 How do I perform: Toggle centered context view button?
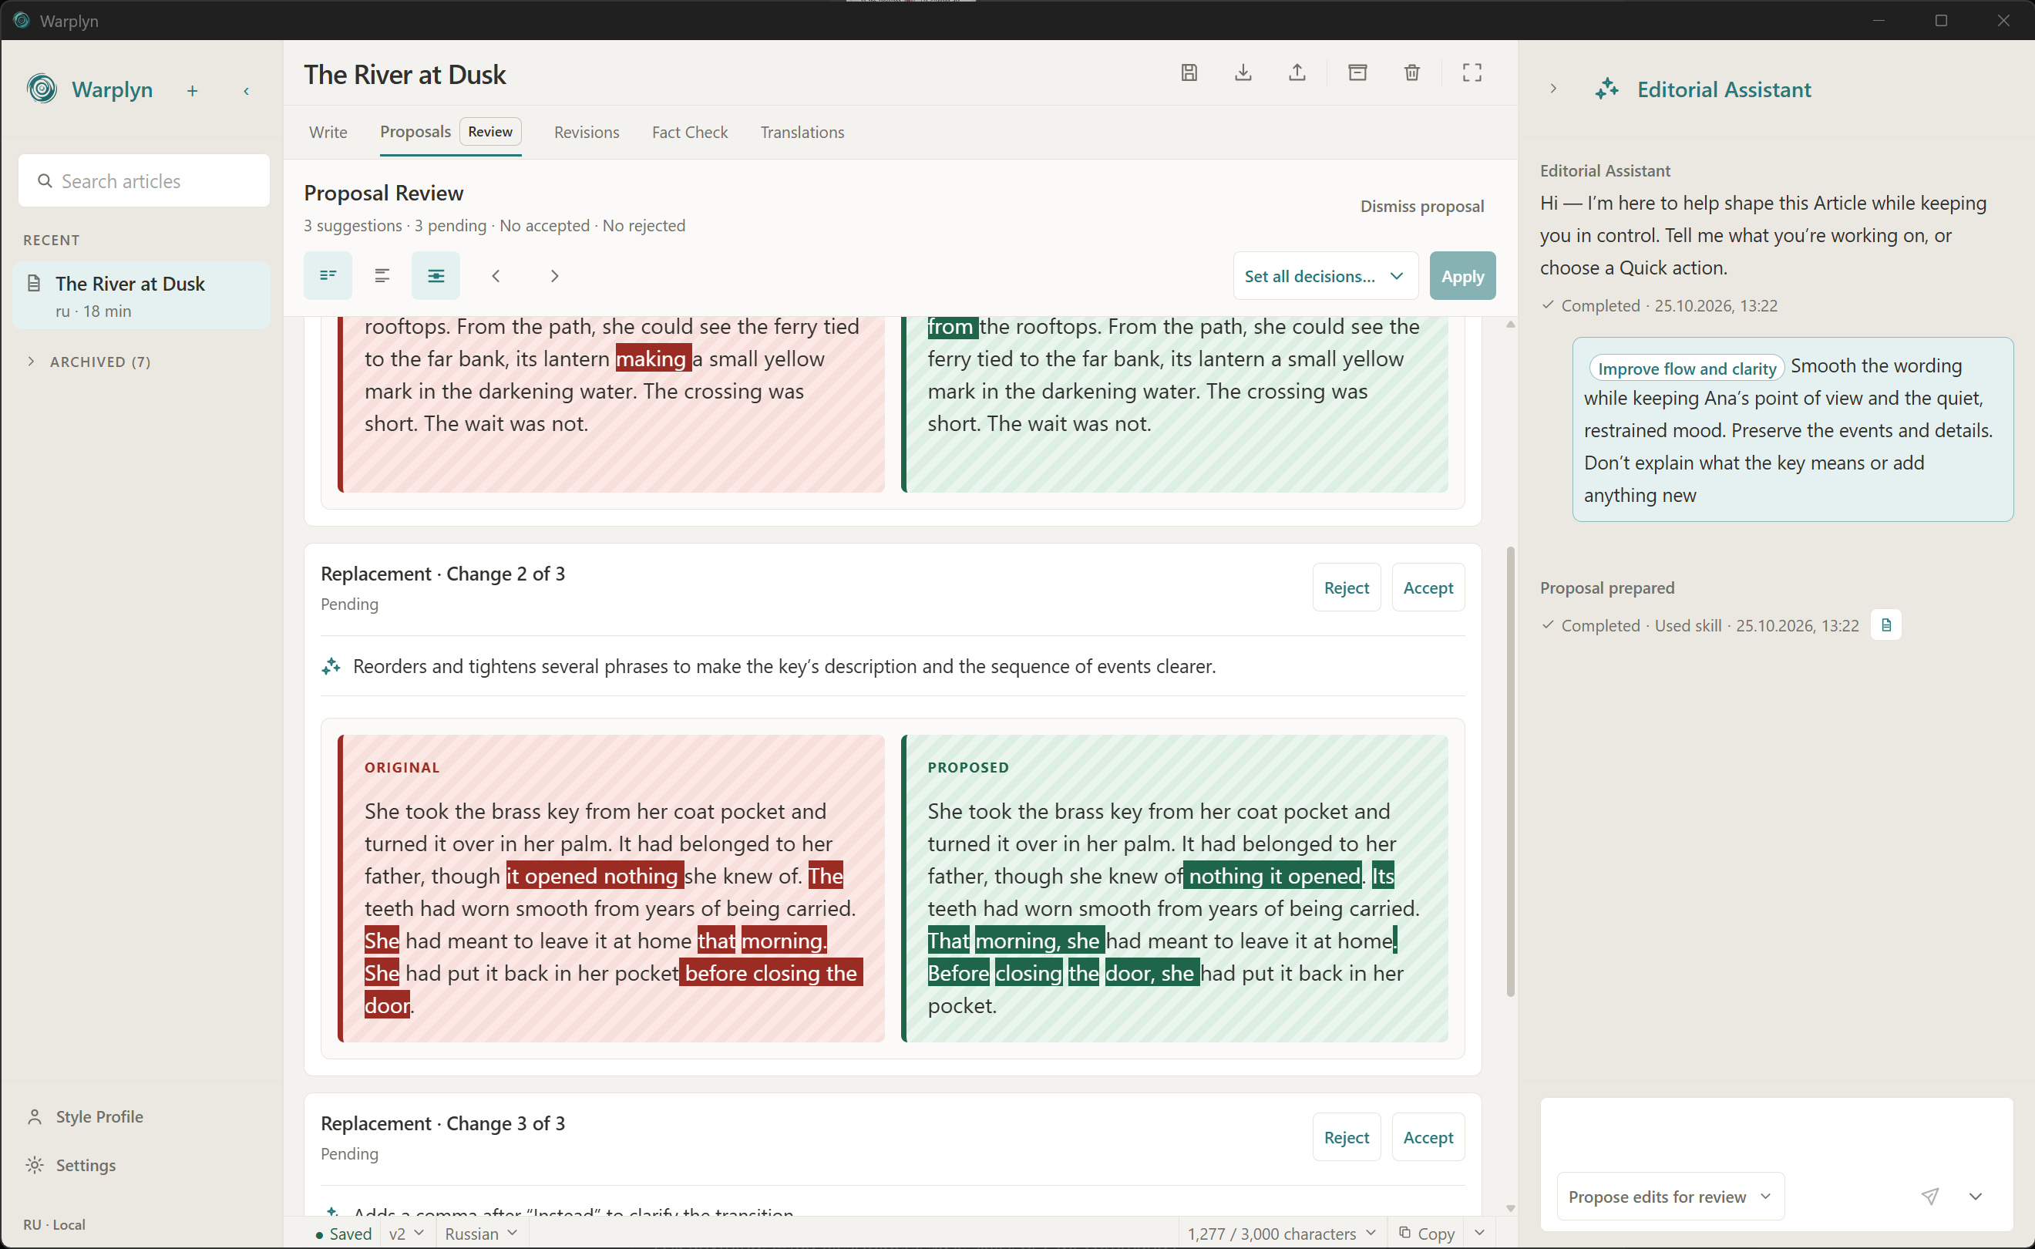(436, 276)
